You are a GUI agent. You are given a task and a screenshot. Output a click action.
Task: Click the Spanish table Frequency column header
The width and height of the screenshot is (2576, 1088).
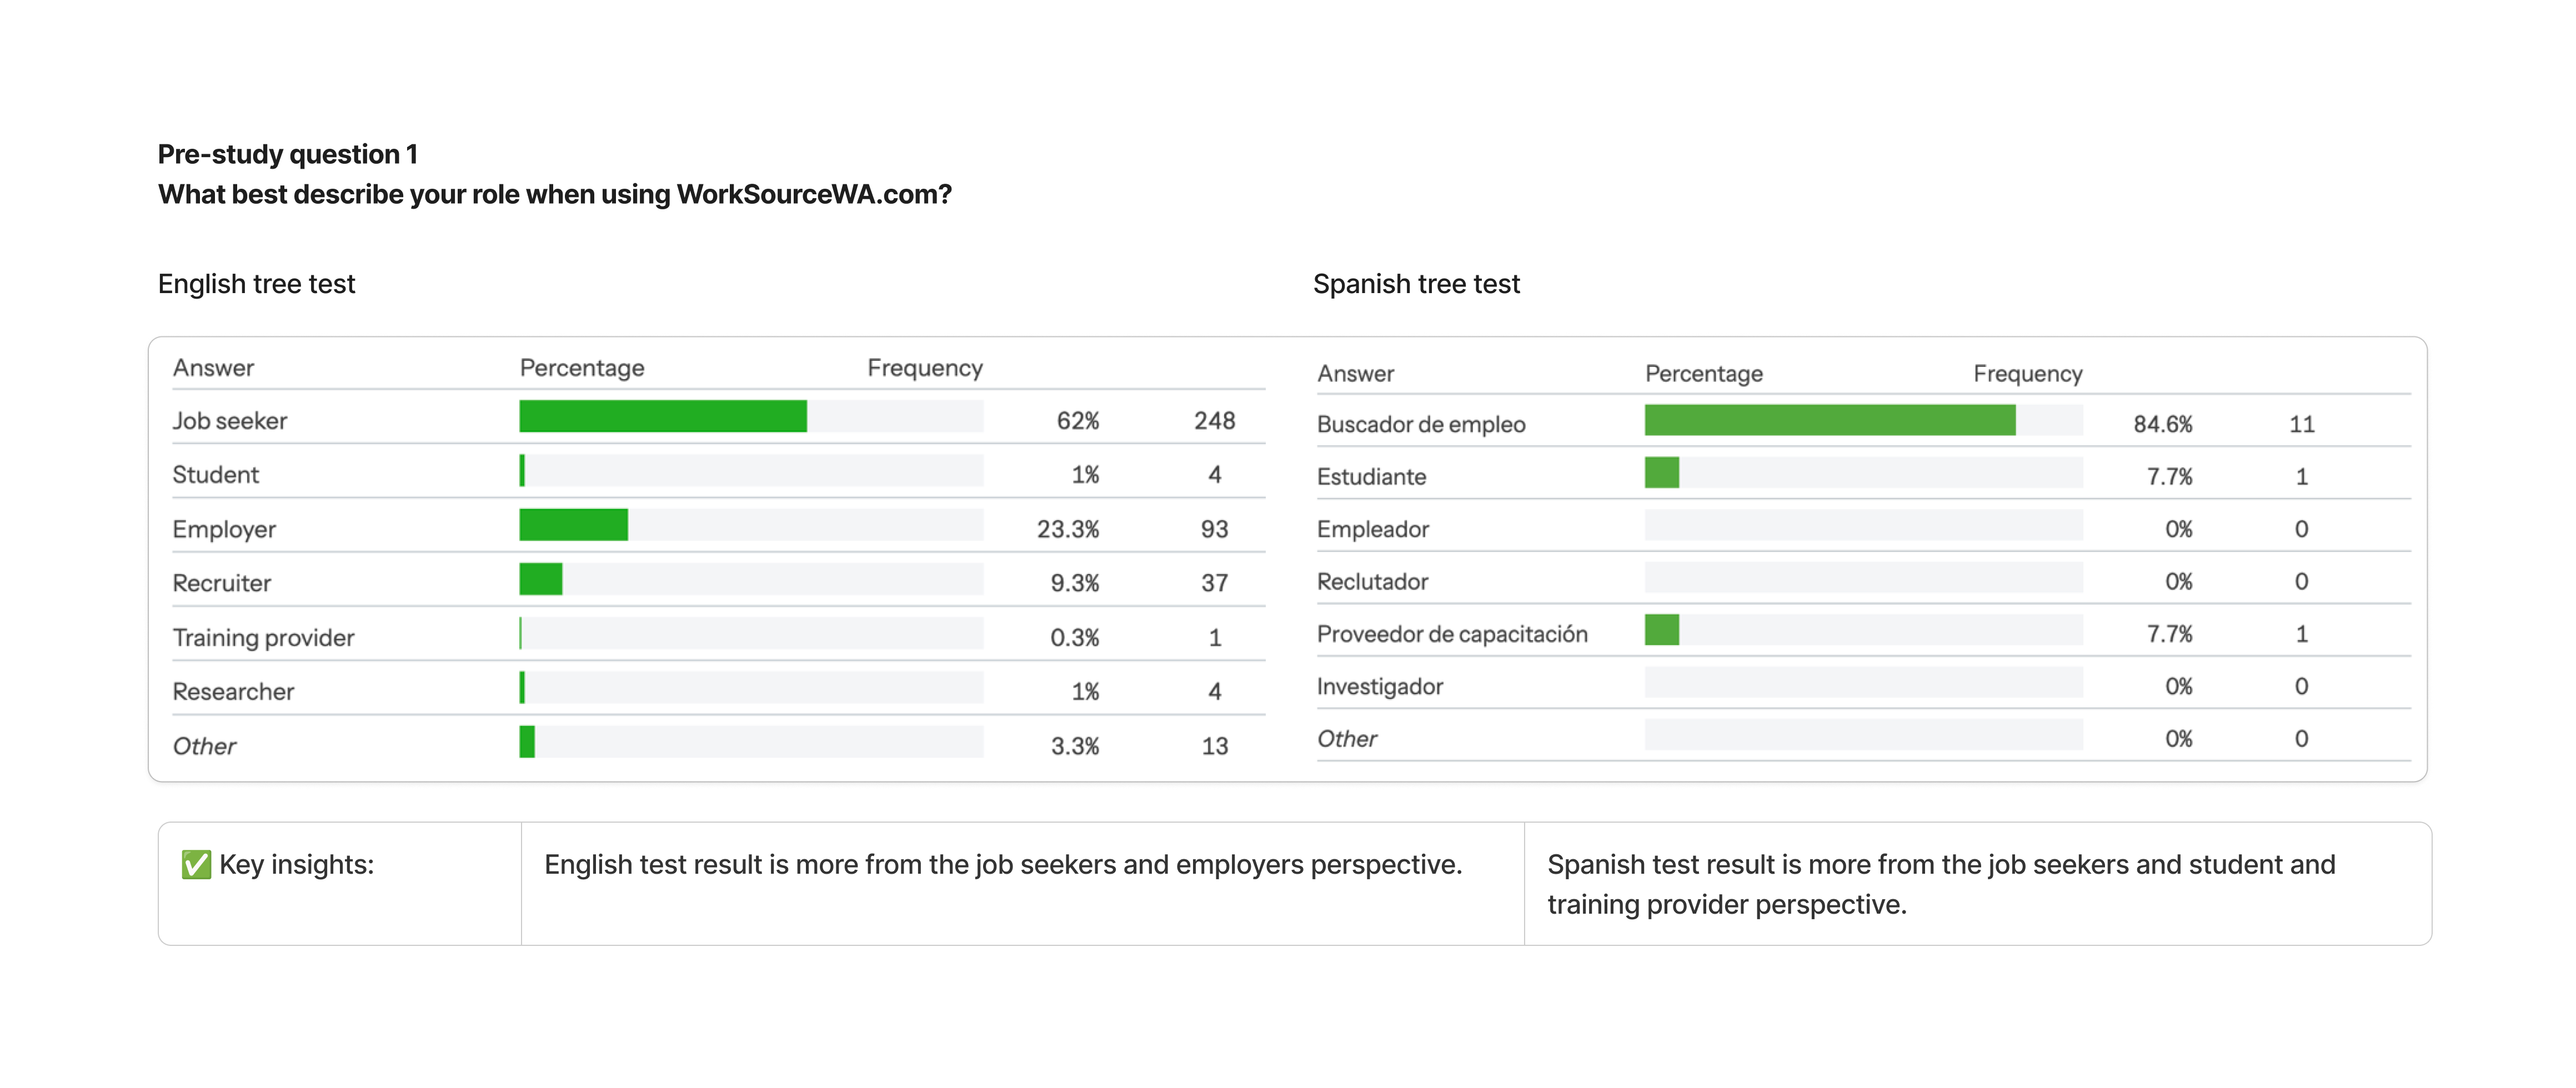pos(2027,374)
